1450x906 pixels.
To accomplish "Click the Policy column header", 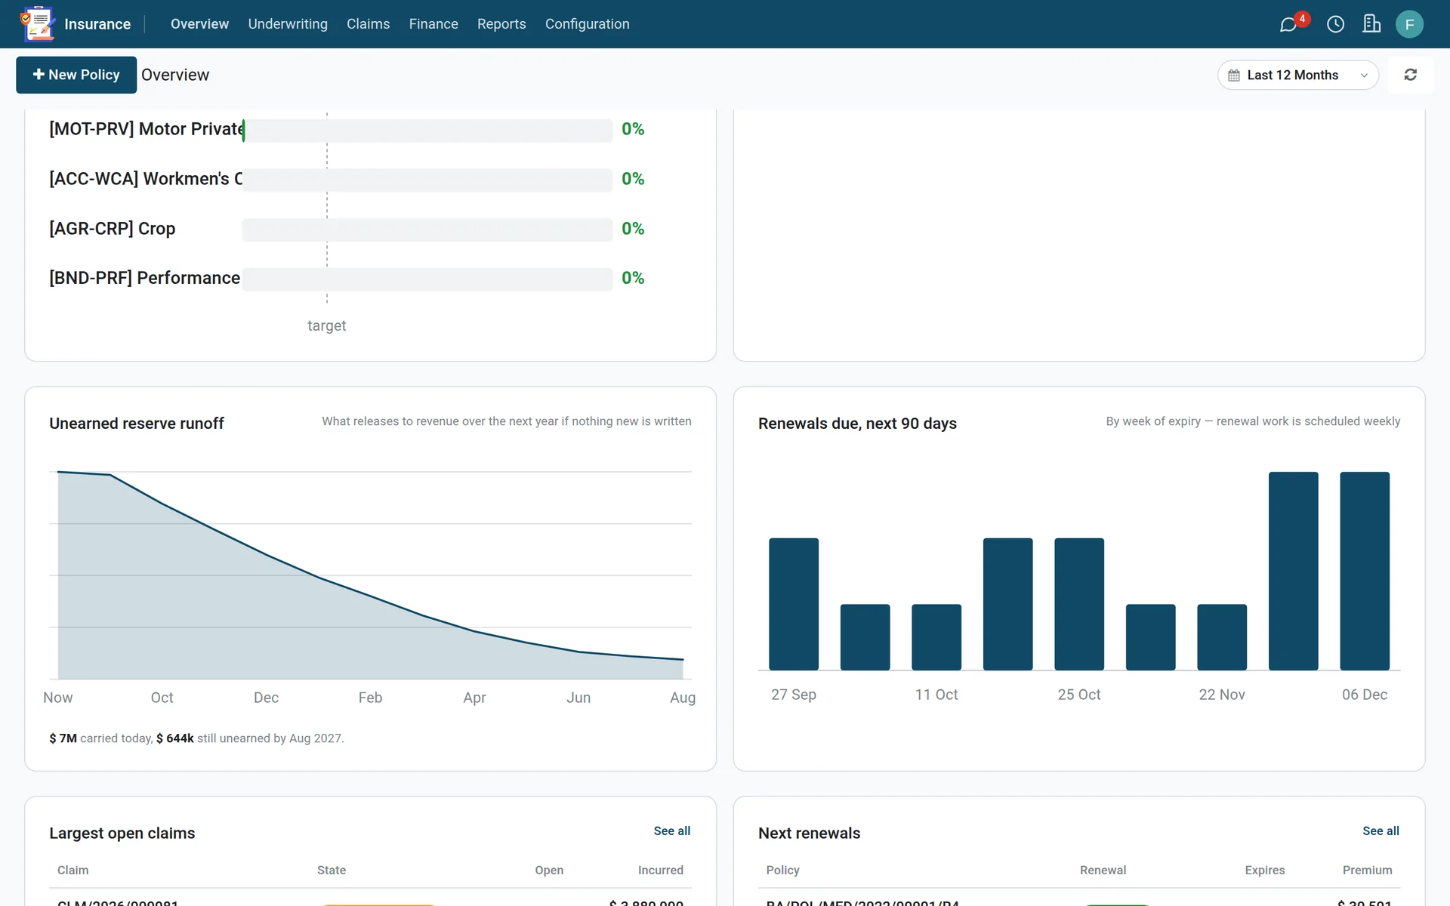I will 782,870.
